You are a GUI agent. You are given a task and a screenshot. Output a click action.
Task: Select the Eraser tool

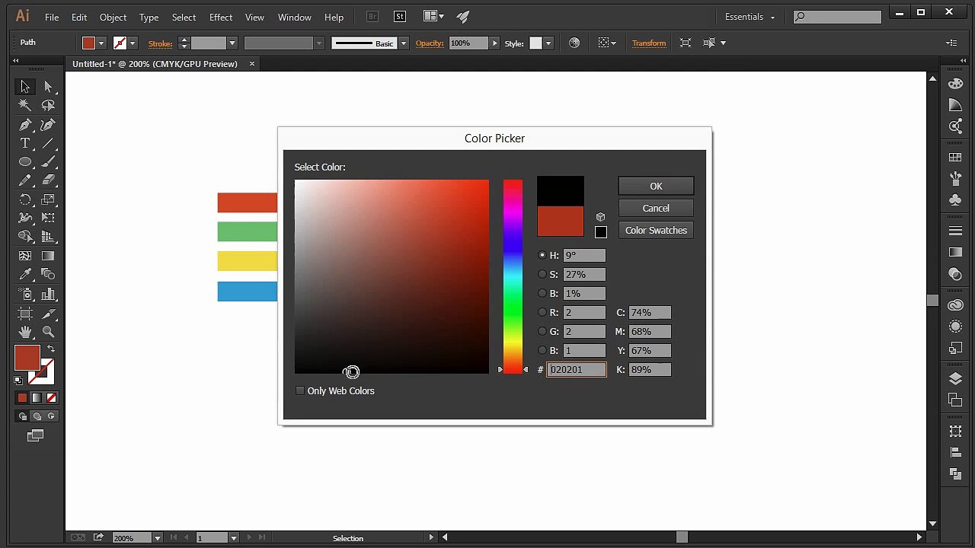(48, 180)
